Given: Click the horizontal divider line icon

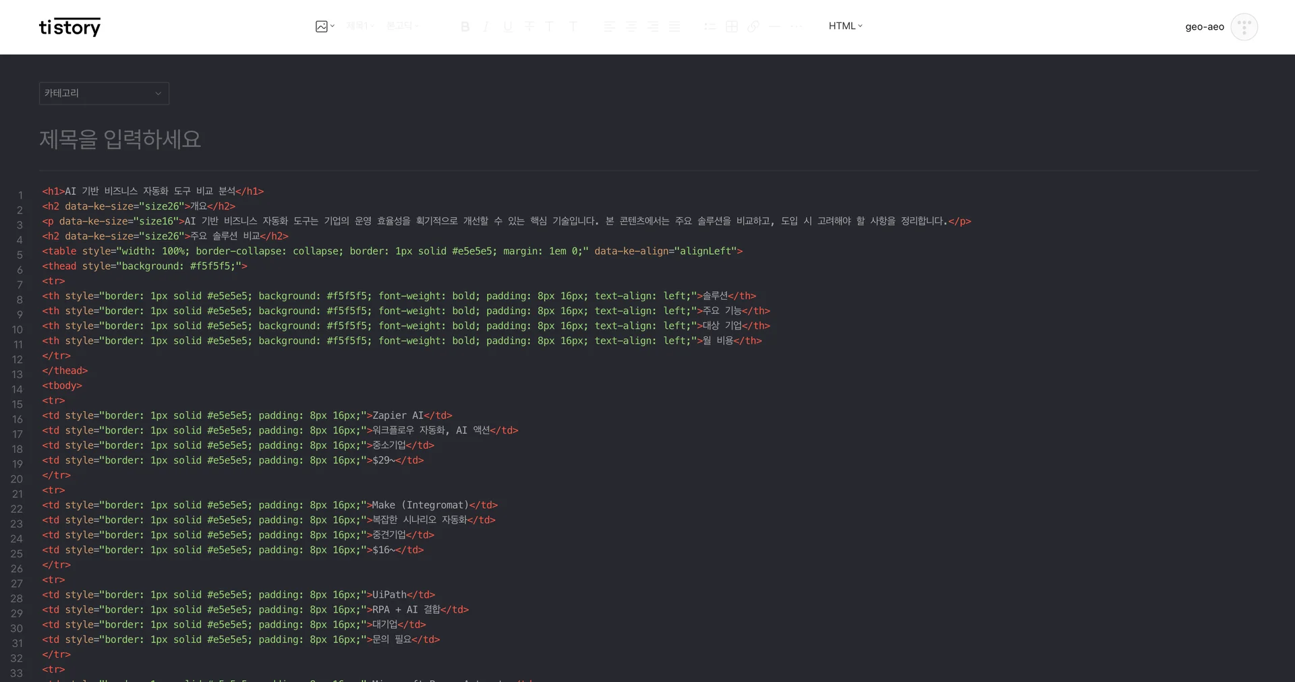Looking at the screenshot, I should point(775,26).
